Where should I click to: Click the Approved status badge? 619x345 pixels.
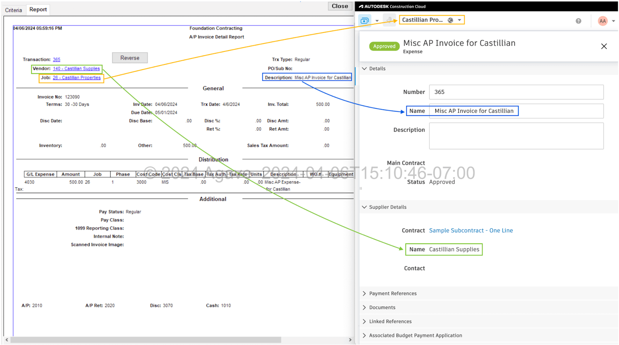[384, 46]
